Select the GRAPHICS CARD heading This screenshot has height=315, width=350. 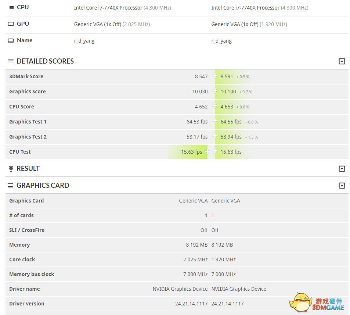tap(43, 185)
